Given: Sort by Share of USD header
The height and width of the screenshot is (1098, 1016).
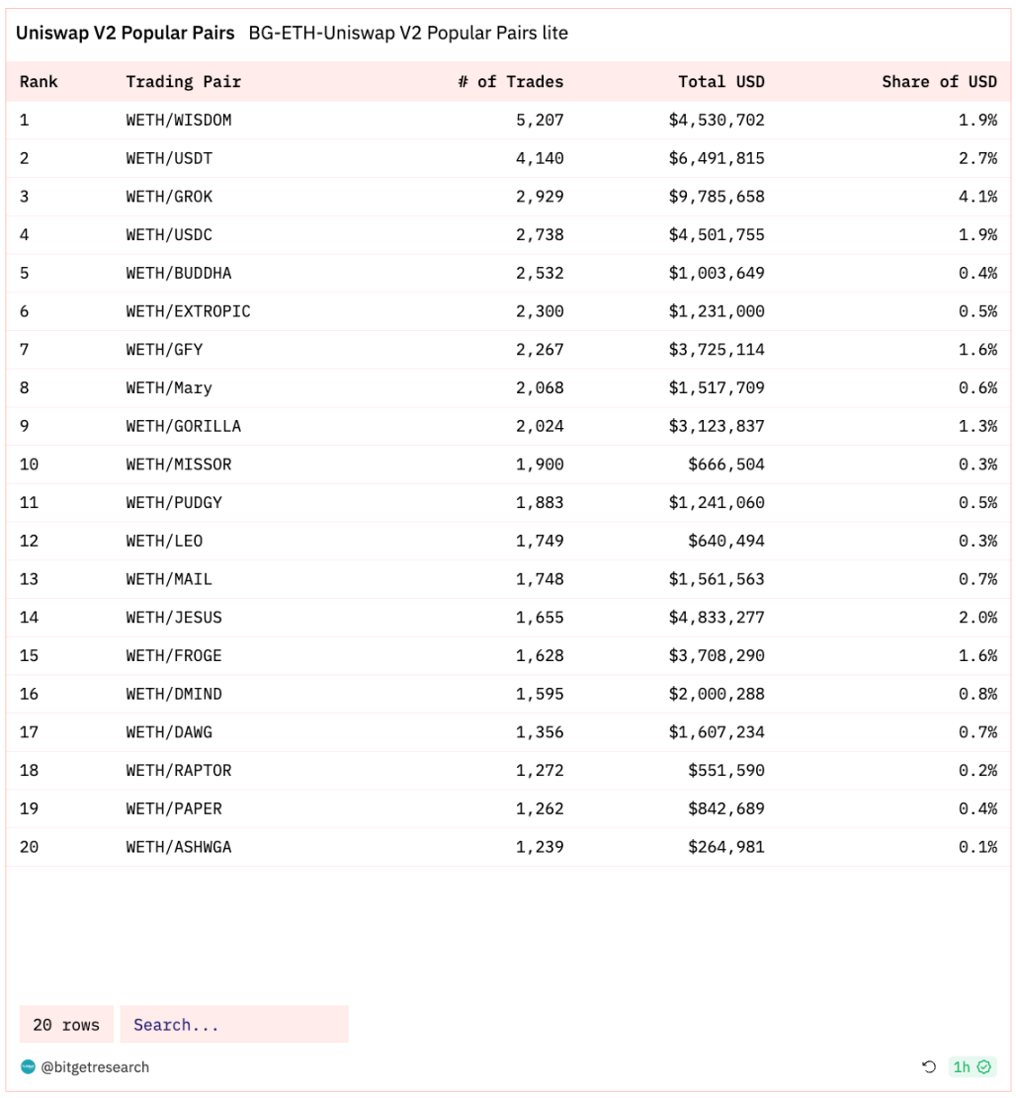Looking at the screenshot, I should [x=939, y=82].
